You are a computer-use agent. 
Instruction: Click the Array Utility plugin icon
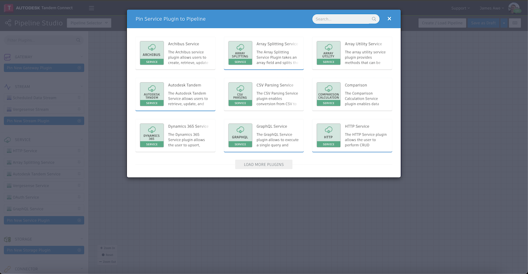329,53
